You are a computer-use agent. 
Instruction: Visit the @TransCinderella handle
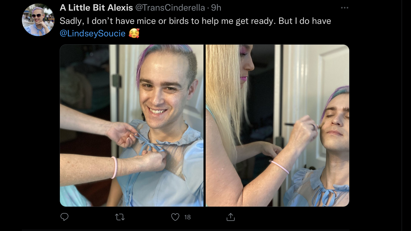click(170, 8)
